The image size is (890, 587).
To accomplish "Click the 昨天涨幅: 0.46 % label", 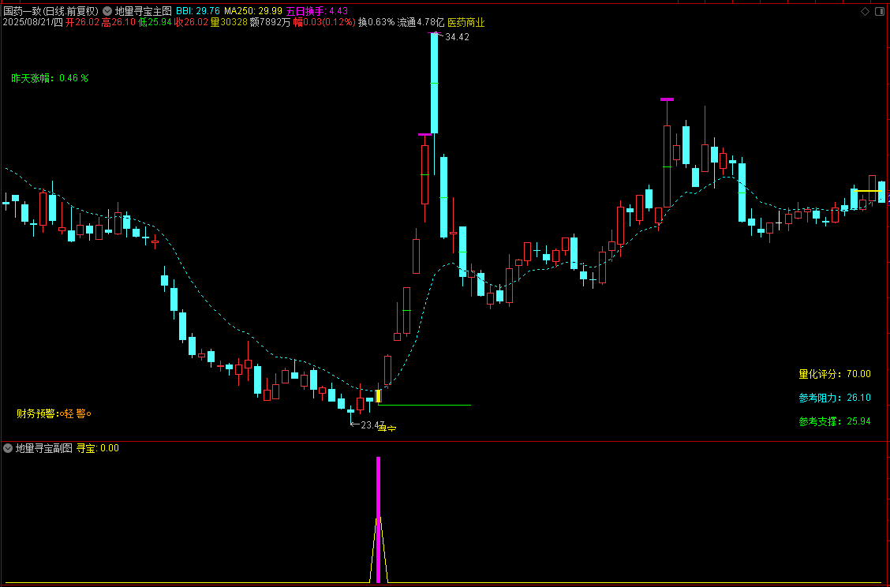I will (50, 78).
